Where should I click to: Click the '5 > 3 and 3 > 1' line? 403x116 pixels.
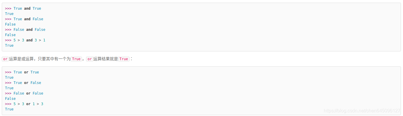(25, 40)
